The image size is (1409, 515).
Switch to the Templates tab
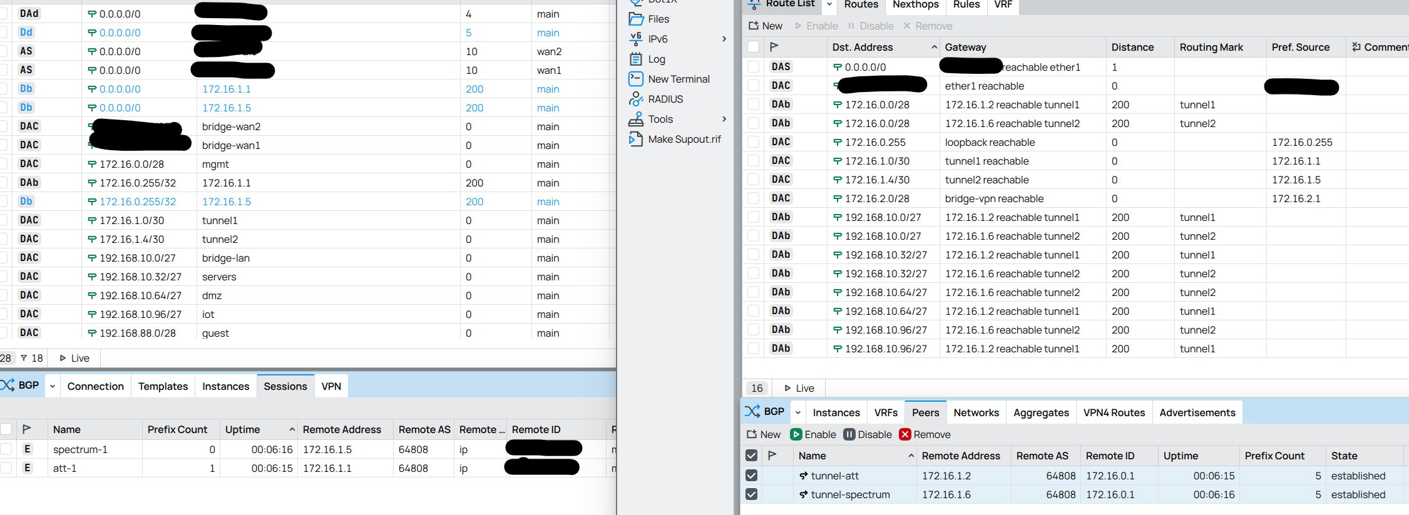pyautogui.click(x=163, y=386)
